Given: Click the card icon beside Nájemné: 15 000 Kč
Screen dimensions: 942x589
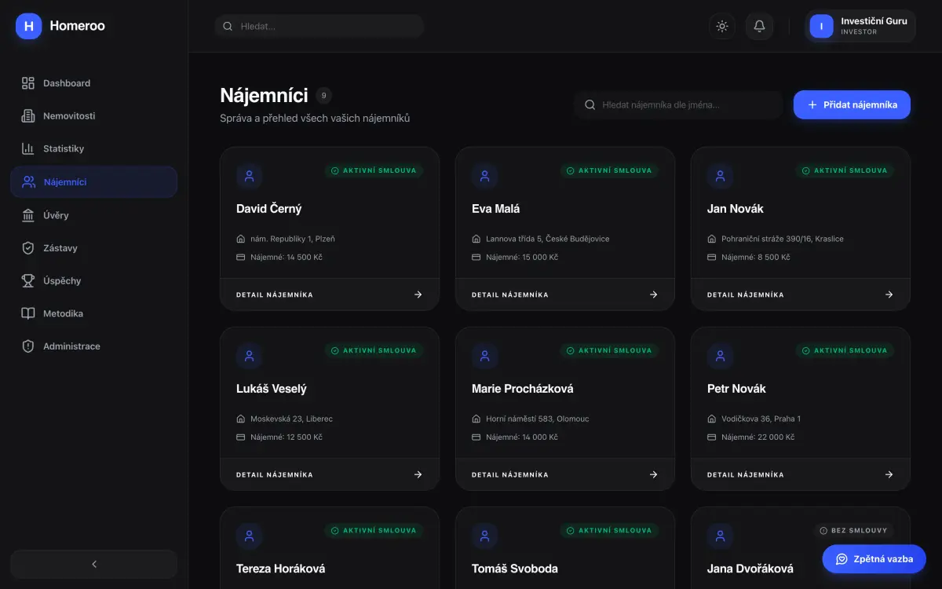Looking at the screenshot, I should click(476, 258).
